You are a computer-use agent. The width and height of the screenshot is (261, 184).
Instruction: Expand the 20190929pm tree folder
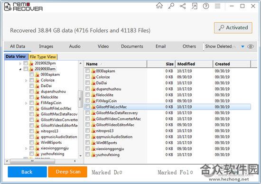[x=20, y=64]
